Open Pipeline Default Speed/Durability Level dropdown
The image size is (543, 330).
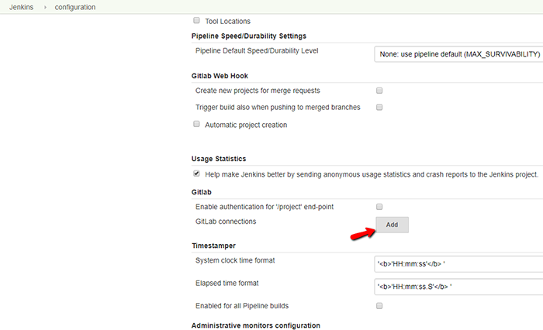[x=458, y=54]
